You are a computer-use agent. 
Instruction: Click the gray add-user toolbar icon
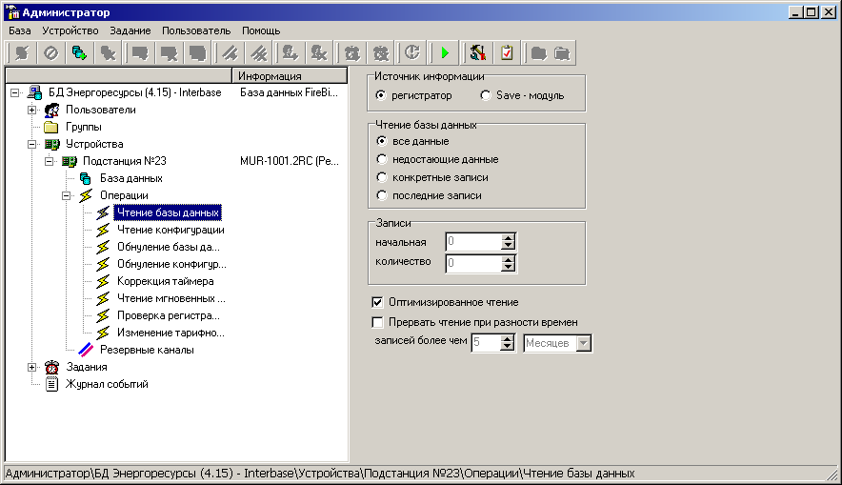[291, 52]
